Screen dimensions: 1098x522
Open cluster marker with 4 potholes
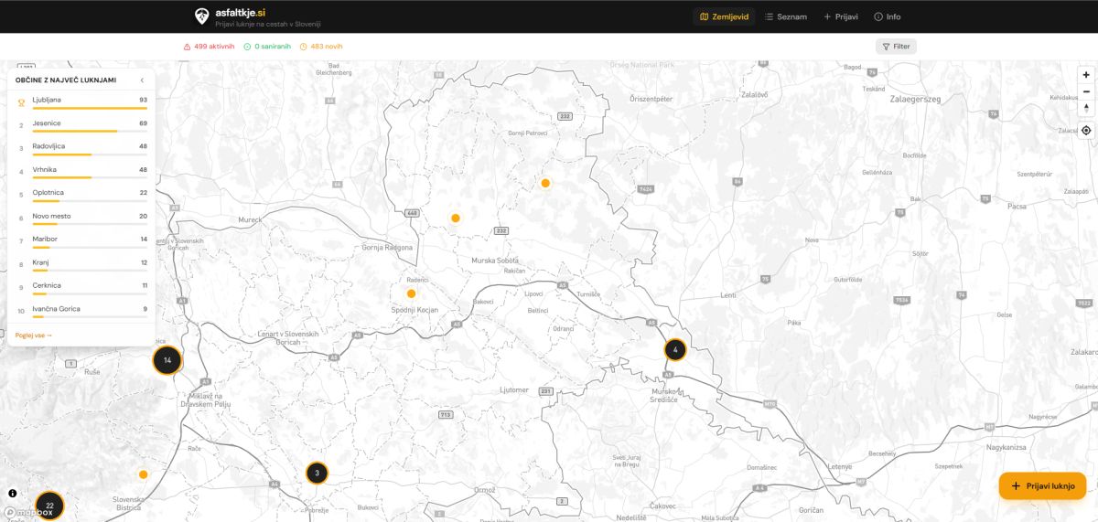(675, 349)
